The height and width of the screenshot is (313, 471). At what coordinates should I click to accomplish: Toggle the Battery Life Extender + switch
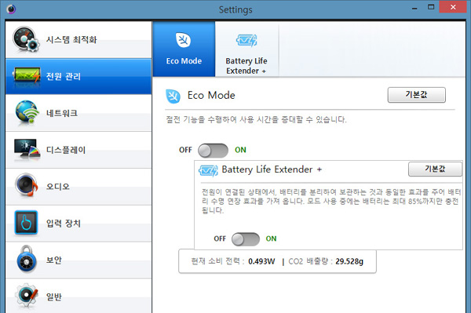click(246, 239)
